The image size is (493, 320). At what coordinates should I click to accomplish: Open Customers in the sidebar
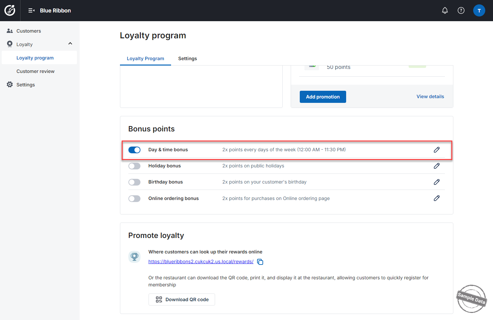pyautogui.click(x=39, y=31)
